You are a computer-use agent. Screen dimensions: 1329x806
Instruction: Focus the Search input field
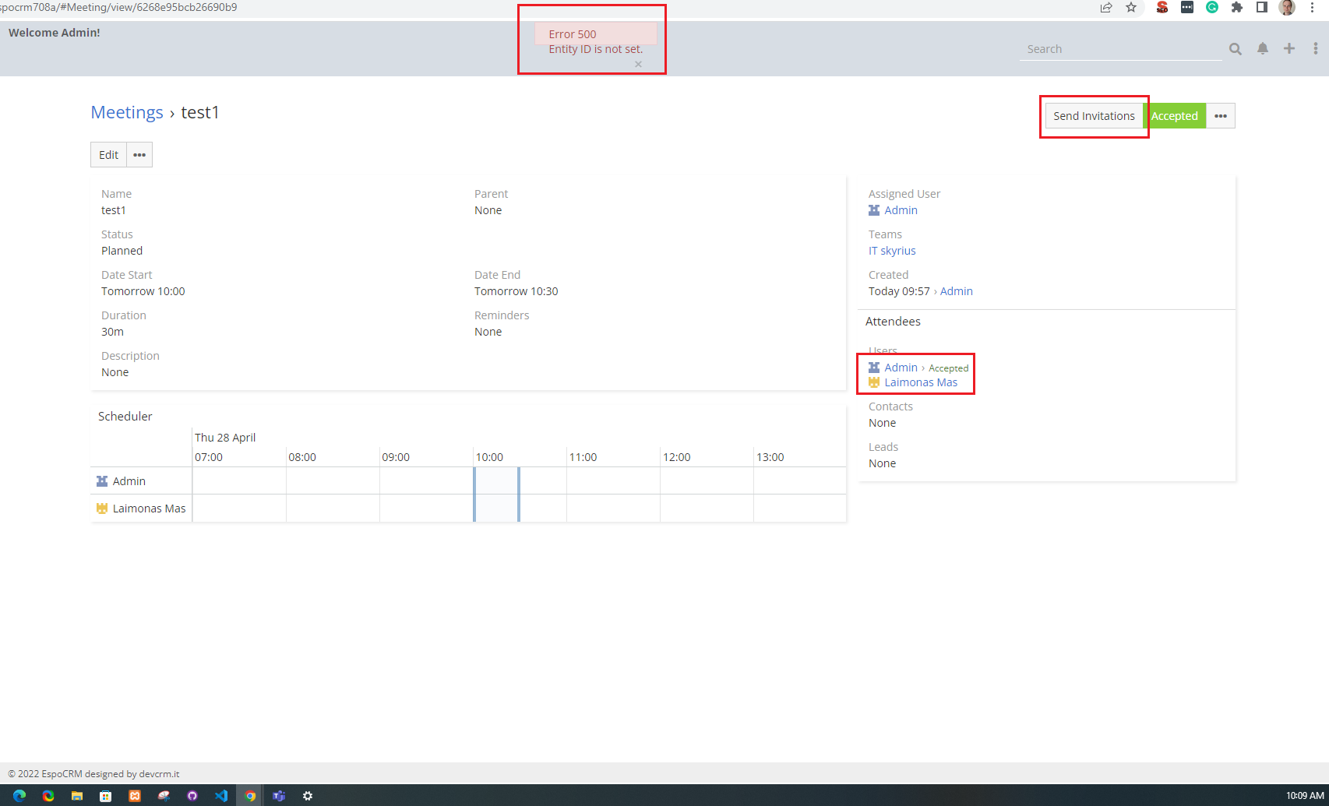(x=1120, y=49)
